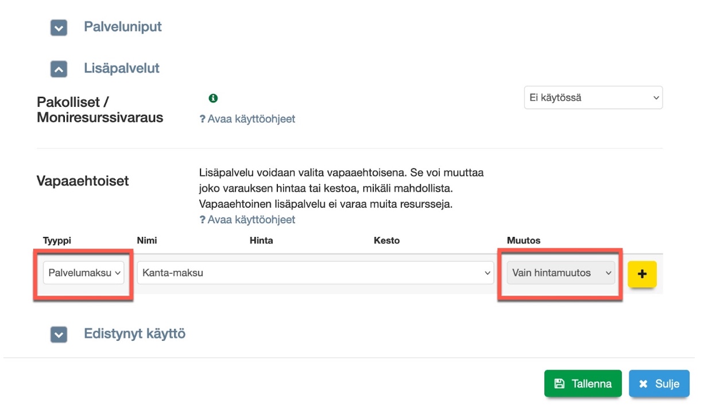Click the Lisäpalvelut section heading
Image resolution: width=720 pixels, height=412 pixels.
(x=121, y=68)
